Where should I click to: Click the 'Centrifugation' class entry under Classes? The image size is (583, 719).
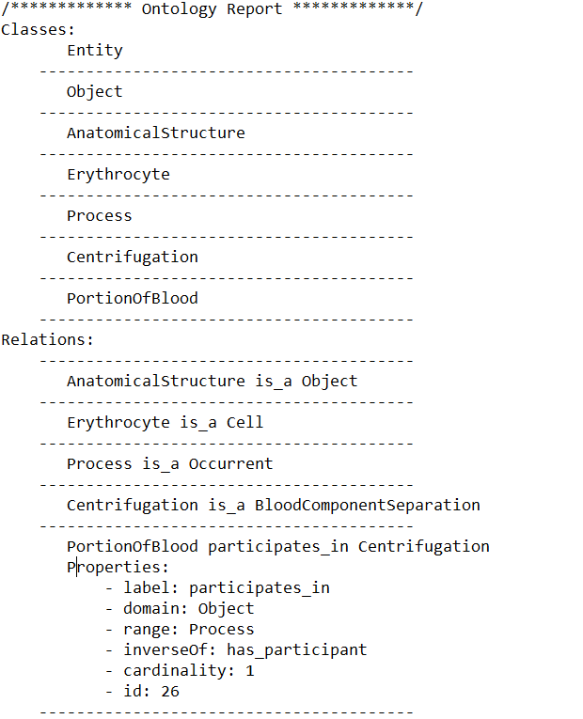pos(132,258)
